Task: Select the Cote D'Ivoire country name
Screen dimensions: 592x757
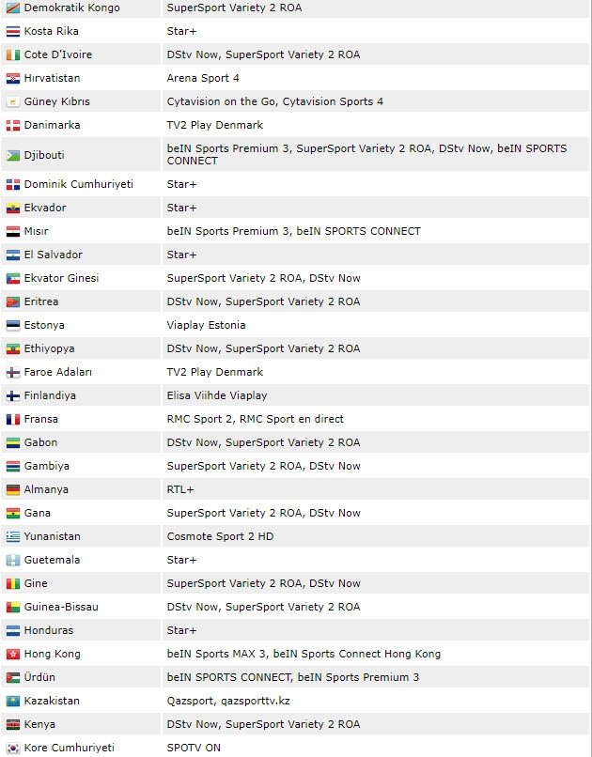Action: coord(58,54)
